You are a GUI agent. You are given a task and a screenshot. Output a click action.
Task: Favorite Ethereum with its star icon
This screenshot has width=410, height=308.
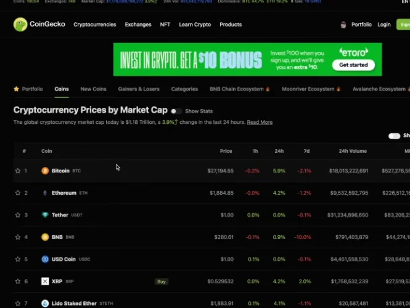click(x=17, y=193)
